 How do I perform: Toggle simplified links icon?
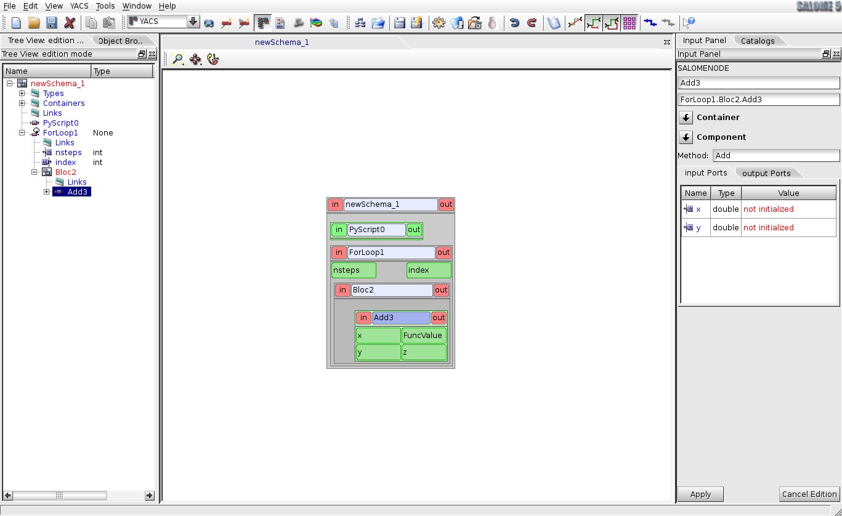coord(612,23)
